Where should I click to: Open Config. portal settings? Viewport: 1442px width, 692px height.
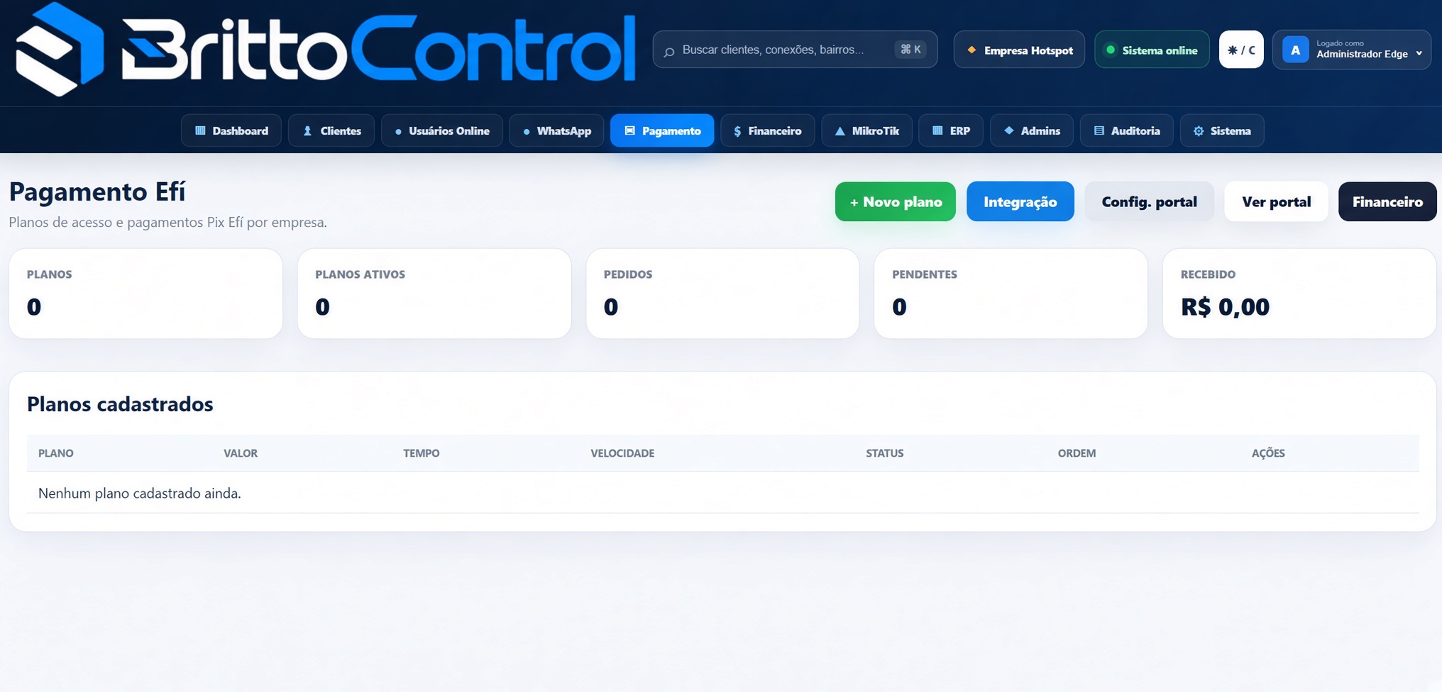click(x=1149, y=201)
